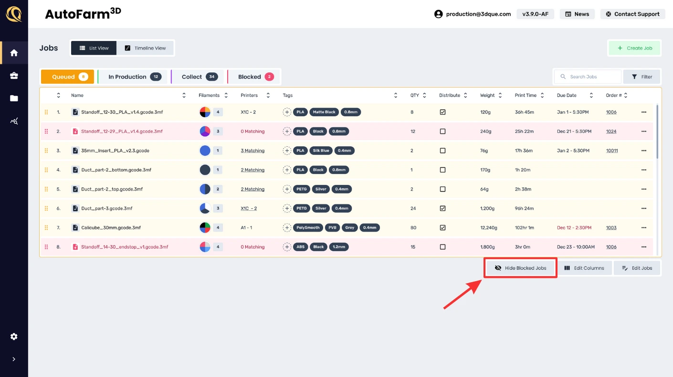The image size is (673, 377).
Task: Uncheck Distribute for Duct_part-3 job
Action: coord(442,208)
